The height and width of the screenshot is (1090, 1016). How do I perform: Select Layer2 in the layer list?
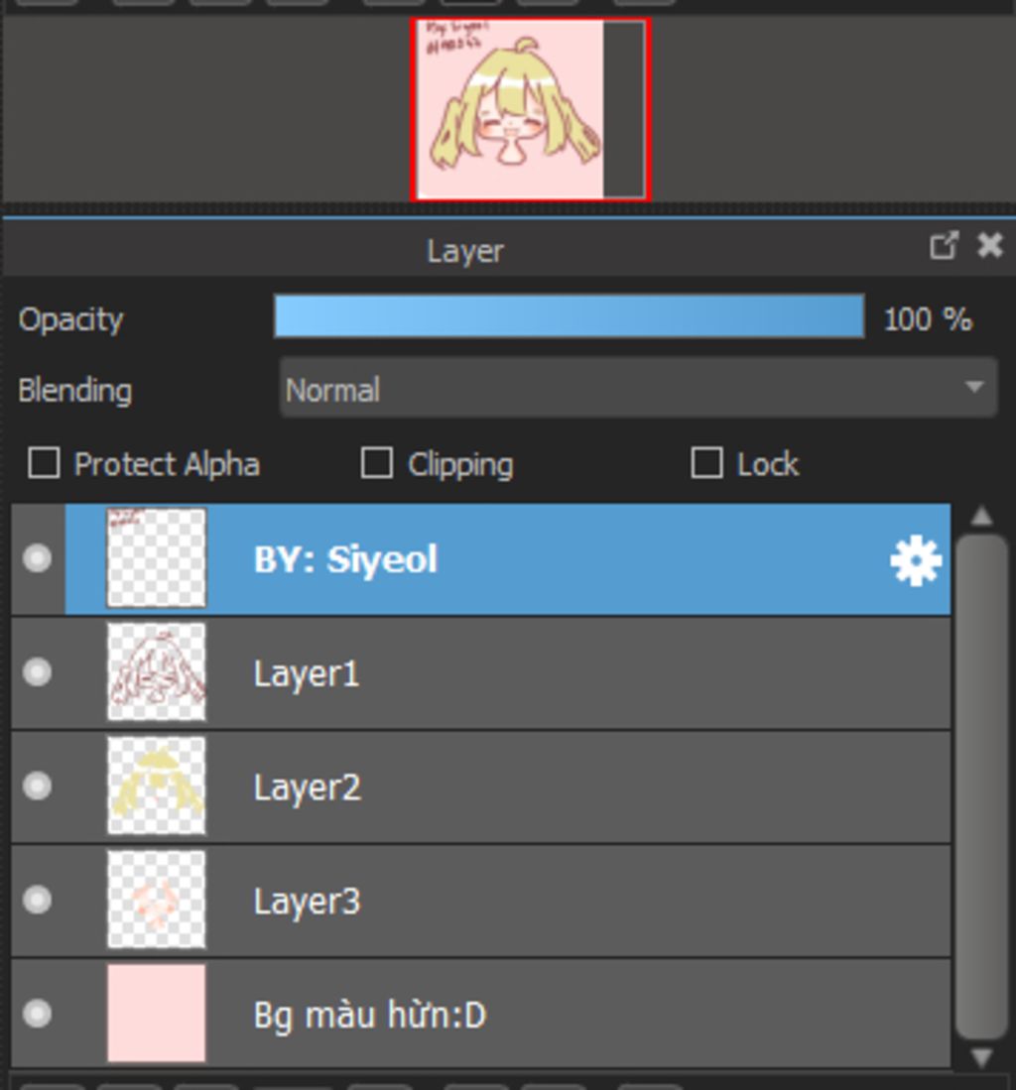pos(575,787)
